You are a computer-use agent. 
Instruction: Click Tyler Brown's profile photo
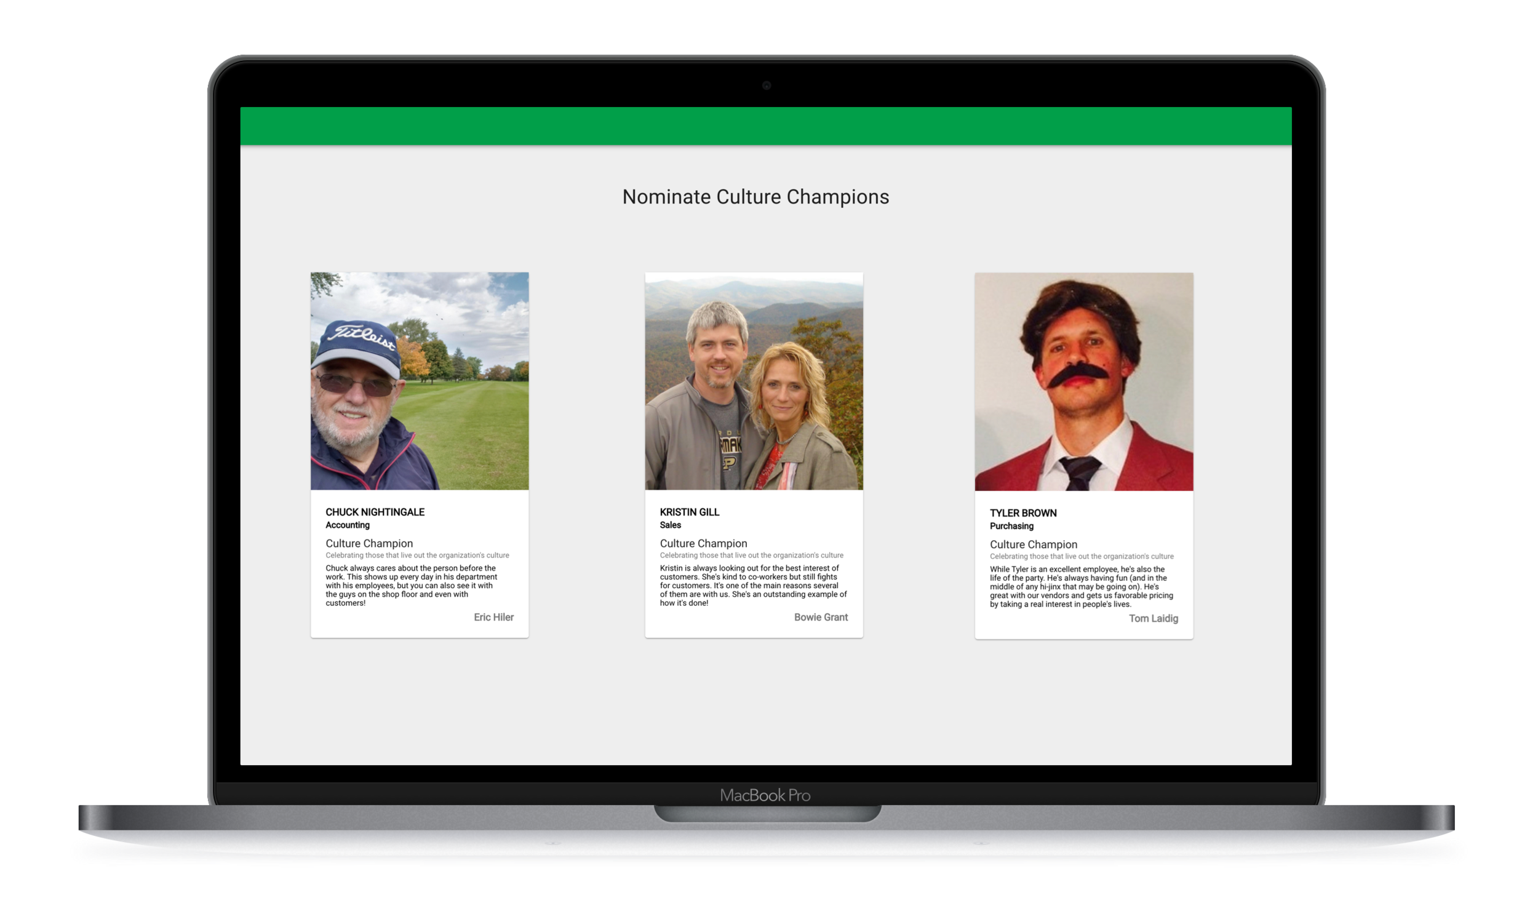click(1083, 381)
